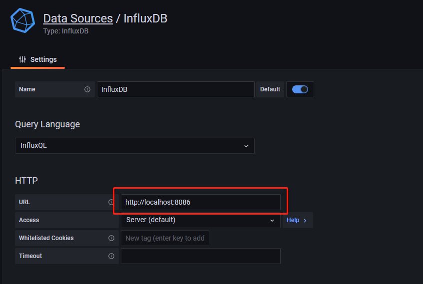Toggle the Default data source switch
The image size is (423, 284).
[x=300, y=89]
